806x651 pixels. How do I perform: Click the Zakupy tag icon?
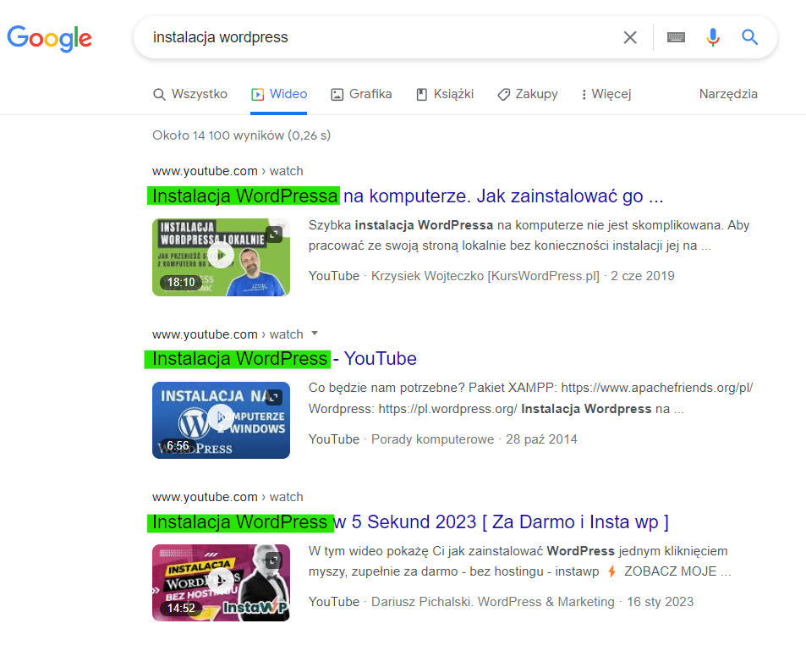tap(502, 93)
